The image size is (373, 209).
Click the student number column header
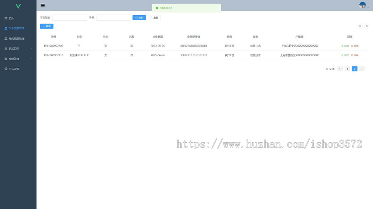53,37
